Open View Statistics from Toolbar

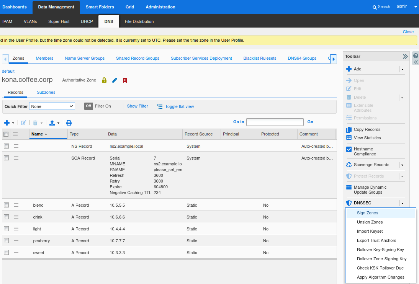point(367,138)
